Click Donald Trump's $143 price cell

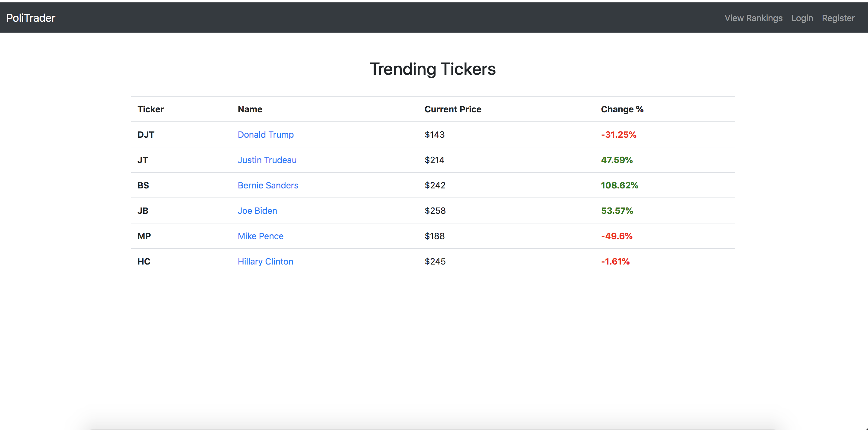435,134
